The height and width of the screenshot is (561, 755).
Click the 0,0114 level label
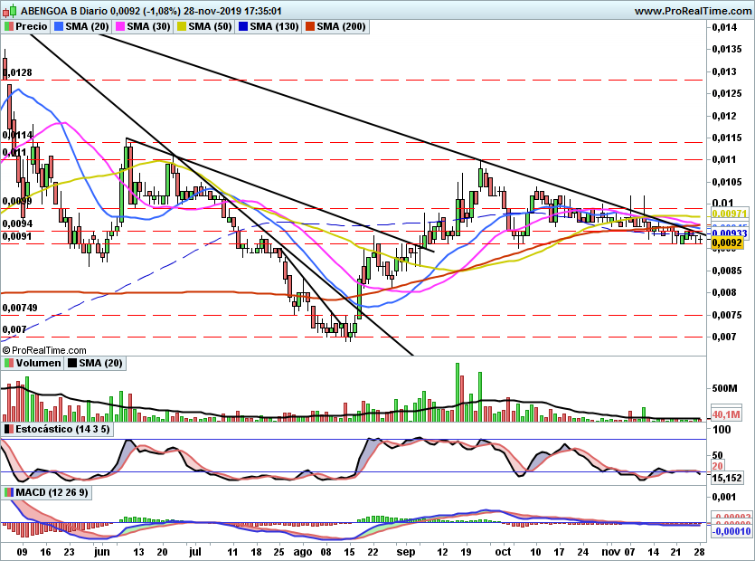click(18, 135)
